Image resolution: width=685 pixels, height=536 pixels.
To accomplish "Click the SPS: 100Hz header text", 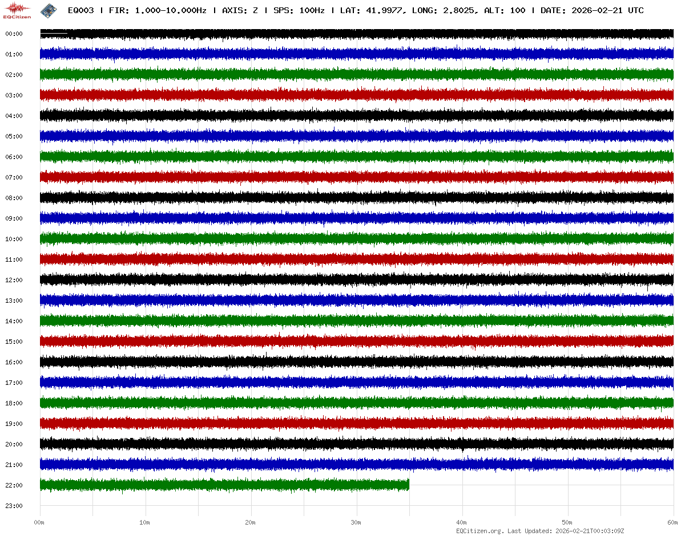I will coord(299,11).
